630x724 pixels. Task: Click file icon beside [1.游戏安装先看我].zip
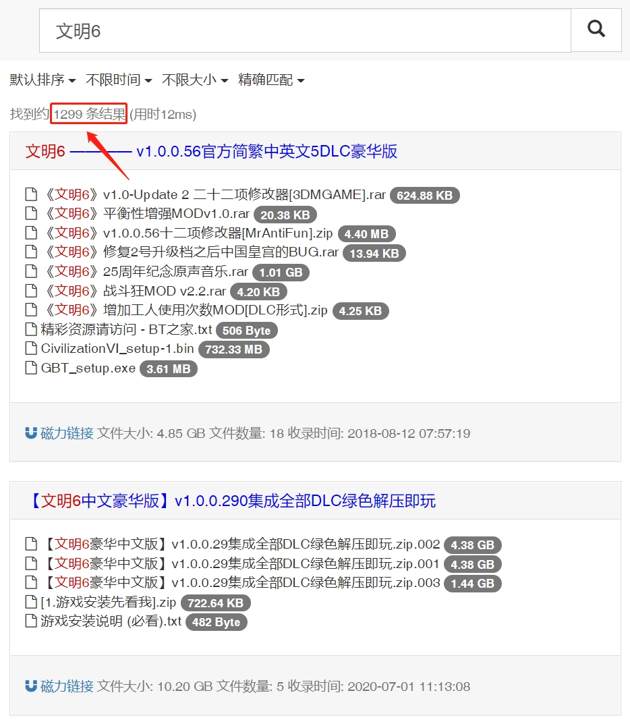30,603
